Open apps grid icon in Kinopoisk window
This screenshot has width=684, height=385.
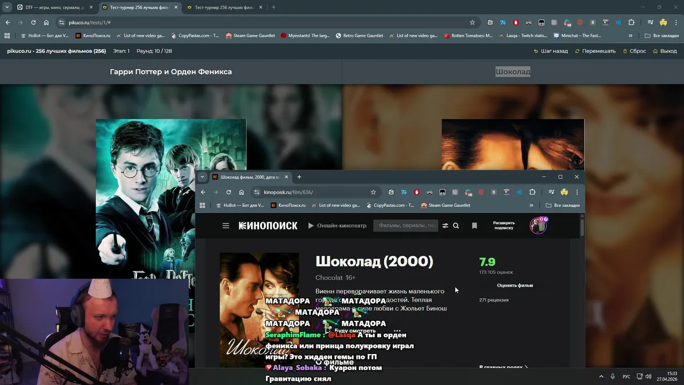(x=202, y=205)
